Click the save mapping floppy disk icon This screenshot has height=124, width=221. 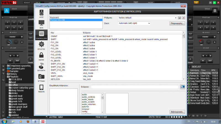[179, 18]
